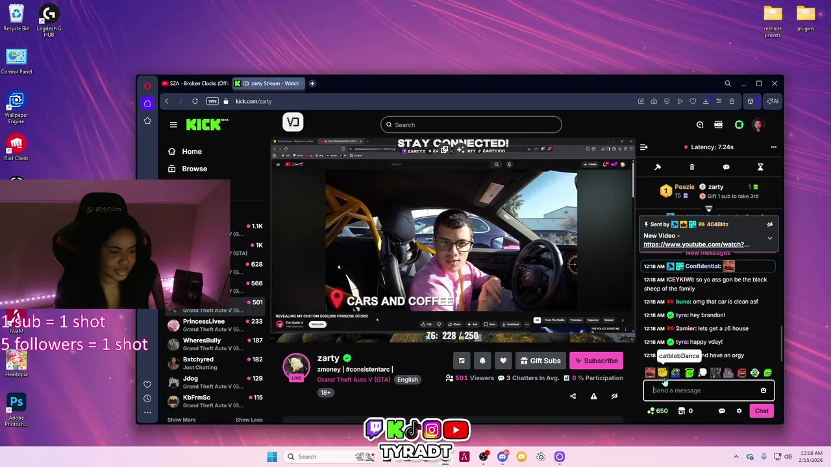Hide the pinned message with the eye-slash icon
The image size is (831, 467).
[x=770, y=224]
